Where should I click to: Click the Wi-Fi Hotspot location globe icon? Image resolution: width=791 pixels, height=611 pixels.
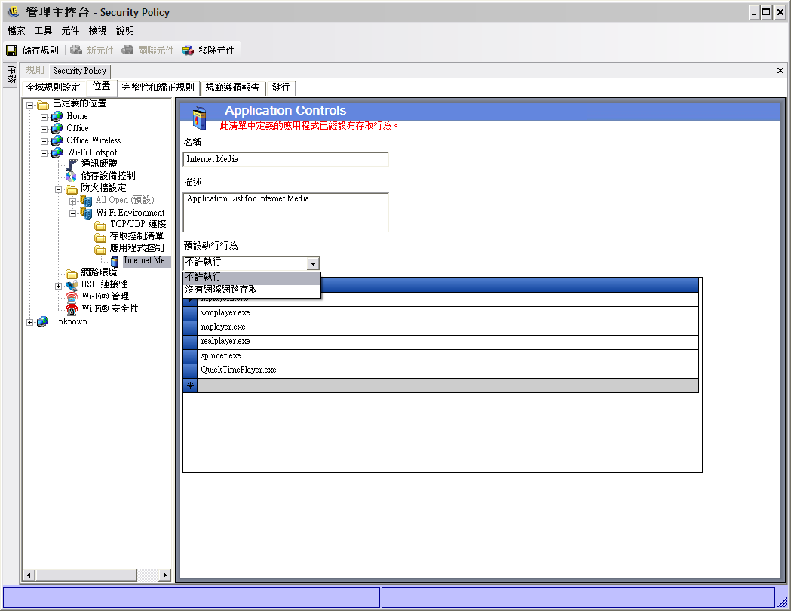pos(57,152)
